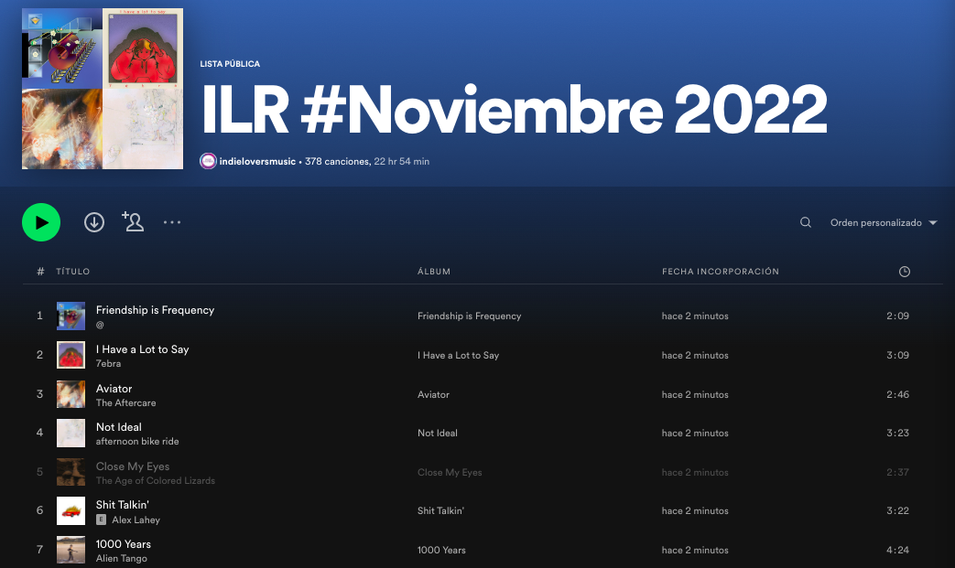This screenshot has width=955, height=568.
Task: Click the Close My Eyes cover thumbnail
Action: [71, 472]
